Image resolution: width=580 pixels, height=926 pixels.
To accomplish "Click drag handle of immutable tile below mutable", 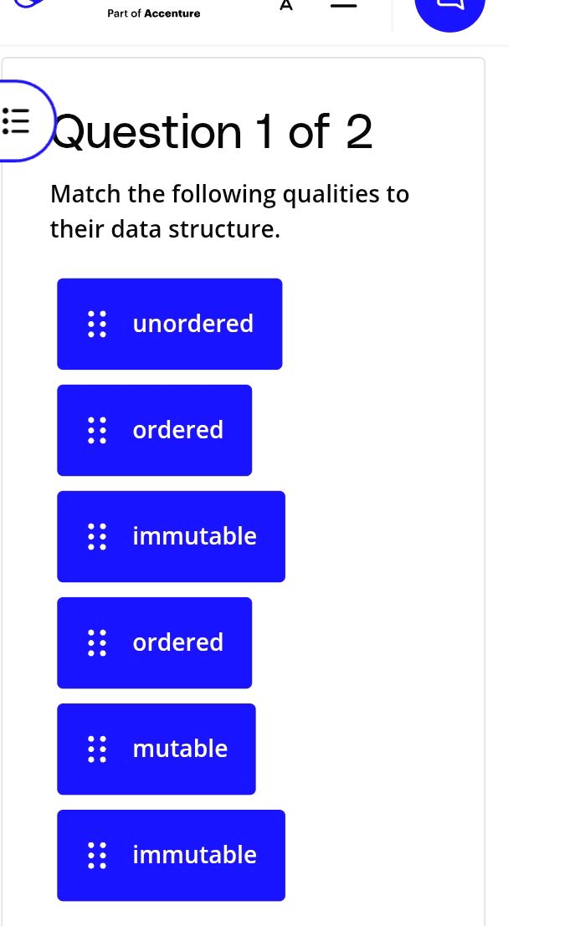I will point(98,855).
